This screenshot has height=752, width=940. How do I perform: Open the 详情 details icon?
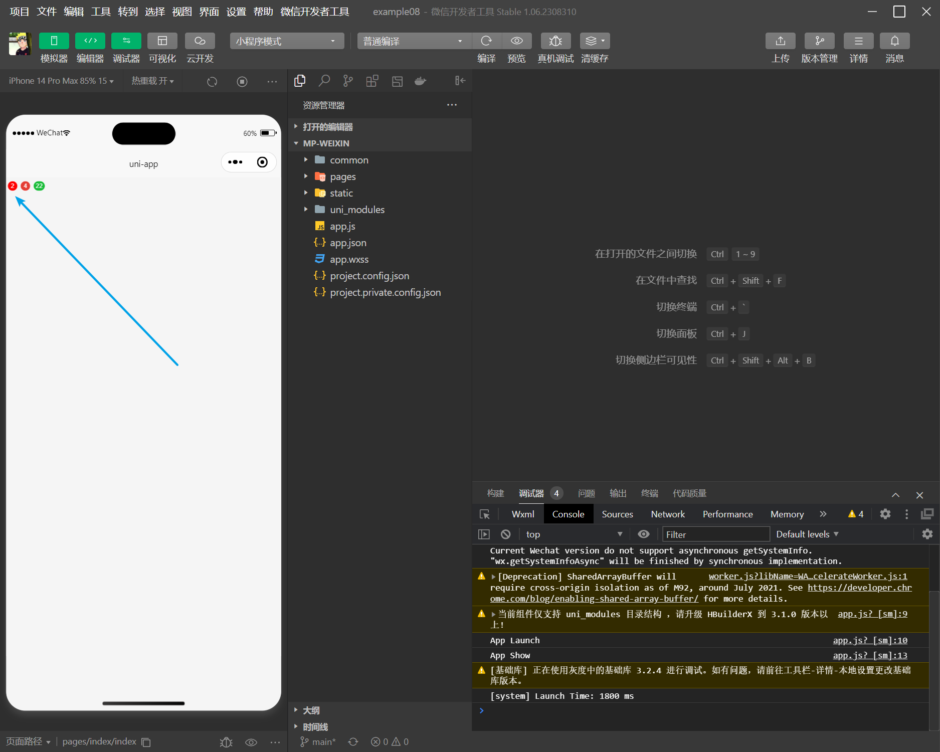click(859, 41)
